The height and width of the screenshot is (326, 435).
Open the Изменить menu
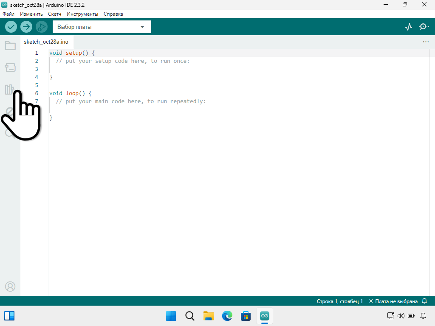click(x=31, y=14)
